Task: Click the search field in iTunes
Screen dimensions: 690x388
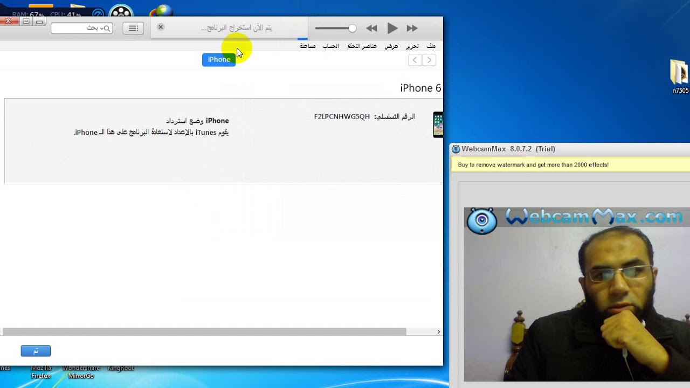Action: (x=82, y=28)
